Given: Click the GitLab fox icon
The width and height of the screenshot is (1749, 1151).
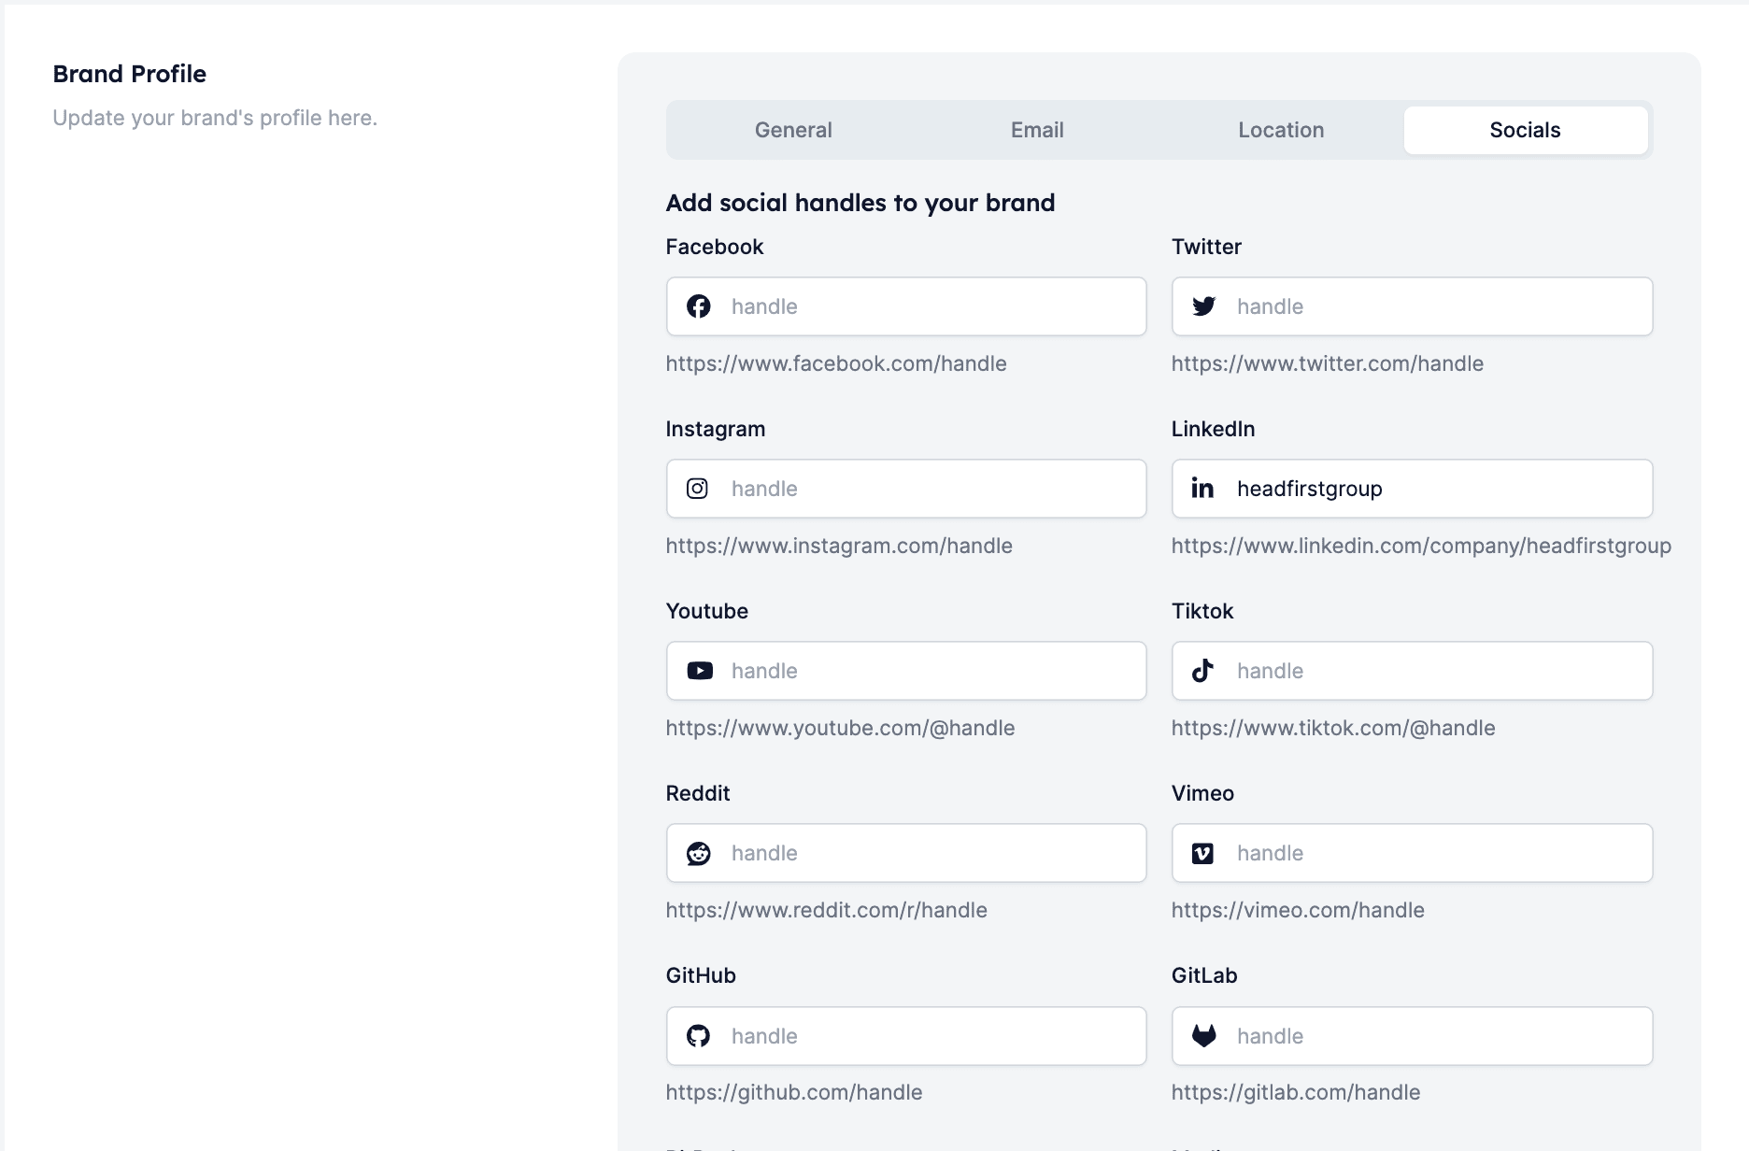Looking at the screenshot, I should click(x=1204, y=1035).
